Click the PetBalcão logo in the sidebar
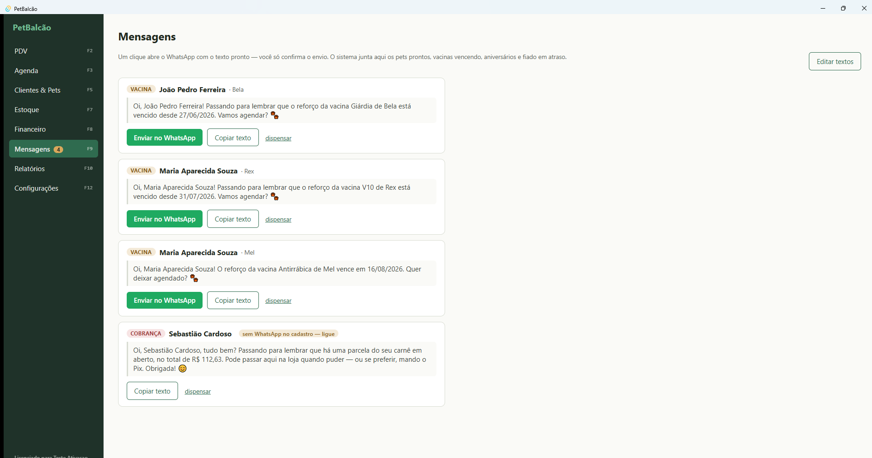 click(32, 27)
